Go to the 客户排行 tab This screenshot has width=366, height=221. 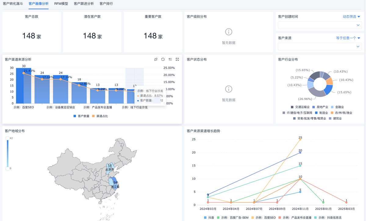click(106, 4)
